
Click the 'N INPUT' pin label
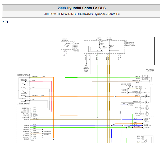[x=26, y=126]
